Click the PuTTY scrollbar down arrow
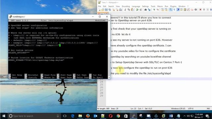 point(109,78)
